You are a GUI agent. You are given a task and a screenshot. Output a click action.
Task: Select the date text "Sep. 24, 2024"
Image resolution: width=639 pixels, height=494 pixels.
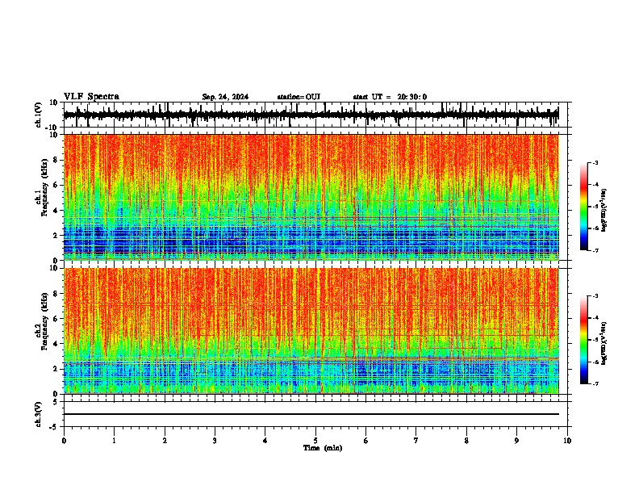(225, 97)
